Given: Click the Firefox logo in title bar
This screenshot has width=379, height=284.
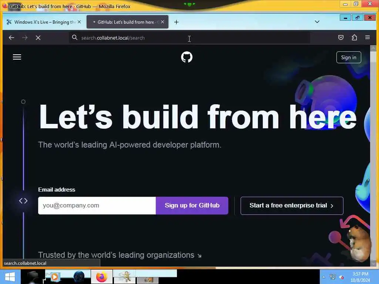Looking at the screenshot, I should click(5, 5).
